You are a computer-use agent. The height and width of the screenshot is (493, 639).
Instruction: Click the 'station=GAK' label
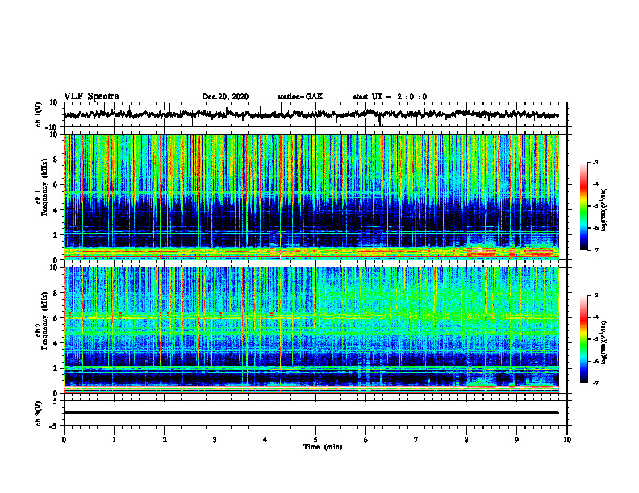tap(300, 97)
